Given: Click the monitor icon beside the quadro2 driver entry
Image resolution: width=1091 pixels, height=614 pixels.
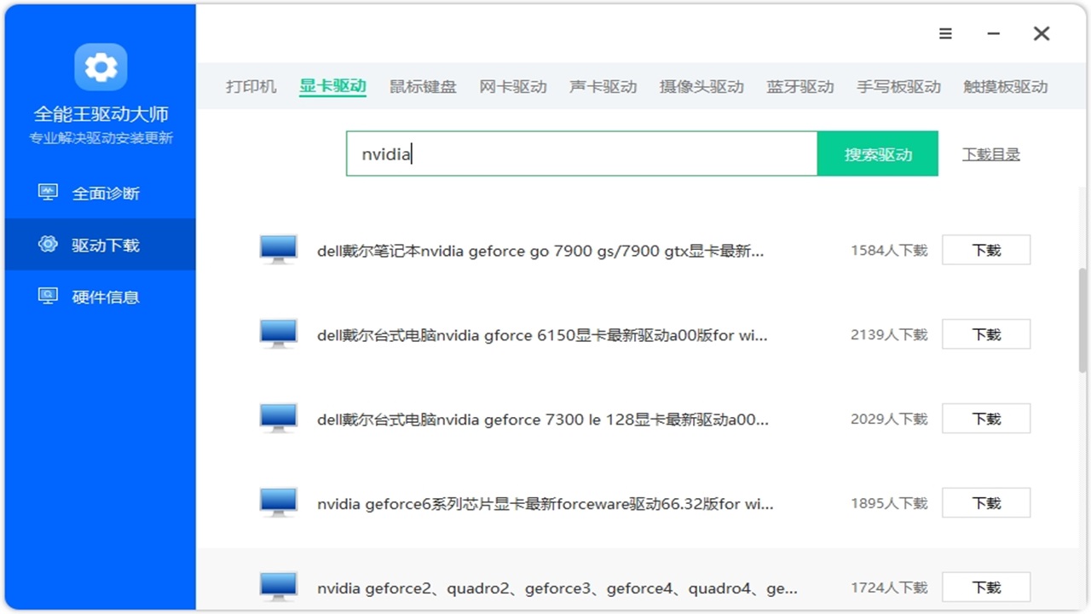Looking at the screenshot, I should 278,587.
